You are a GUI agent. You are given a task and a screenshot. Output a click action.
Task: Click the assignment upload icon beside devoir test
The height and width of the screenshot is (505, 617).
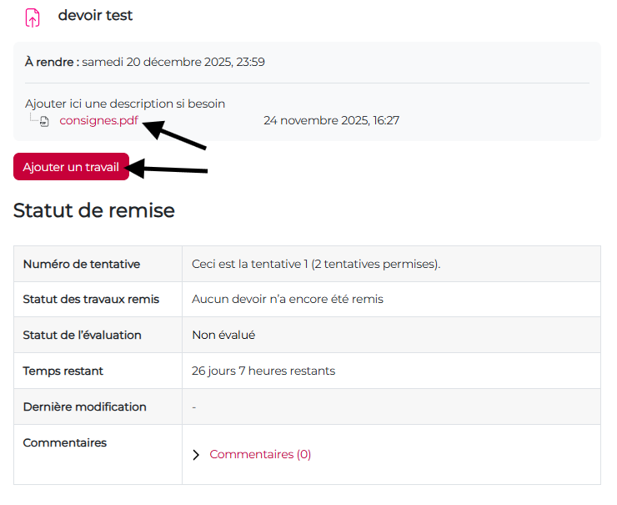[32, 17]
